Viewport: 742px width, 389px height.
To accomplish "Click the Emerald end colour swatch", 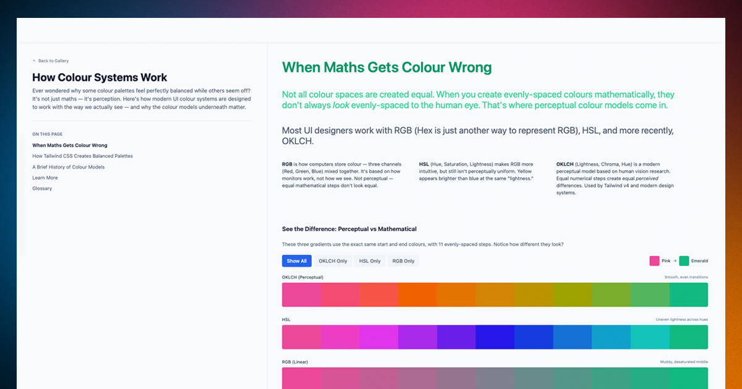I will (x=684, y=261).
